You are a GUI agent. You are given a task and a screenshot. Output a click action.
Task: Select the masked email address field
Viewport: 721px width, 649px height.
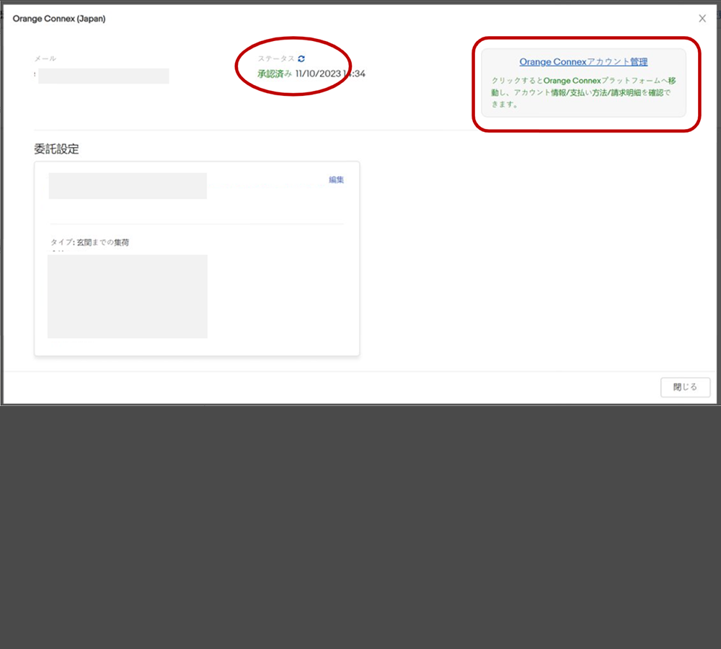(x=103, y=76)
